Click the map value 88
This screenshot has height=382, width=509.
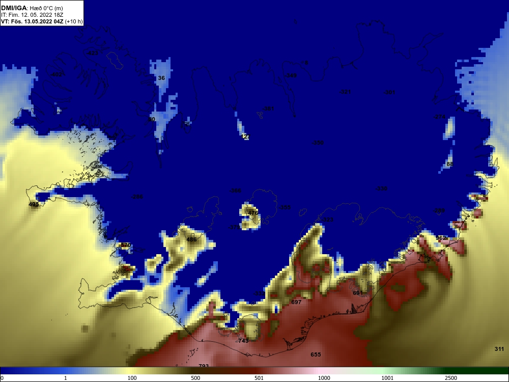tap(449, 164)
